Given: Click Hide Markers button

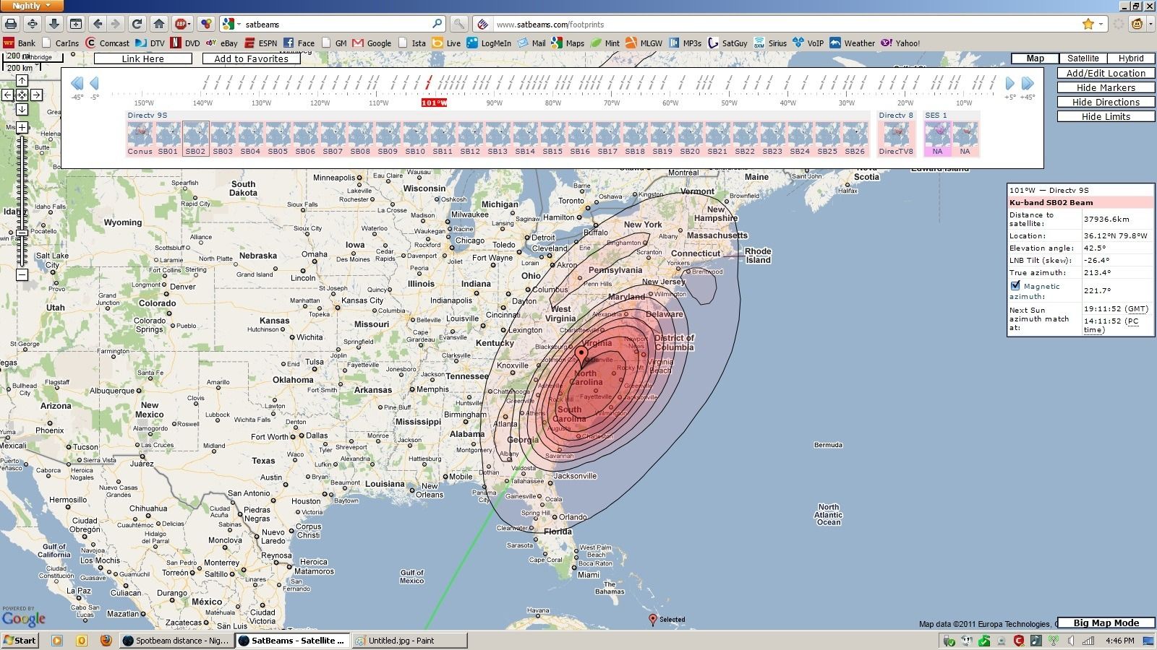Looking at the screenshot, I should tap(1106, 87).
